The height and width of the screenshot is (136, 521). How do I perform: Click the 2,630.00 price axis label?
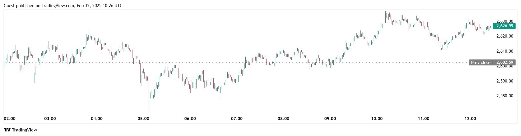coord(505,21)
